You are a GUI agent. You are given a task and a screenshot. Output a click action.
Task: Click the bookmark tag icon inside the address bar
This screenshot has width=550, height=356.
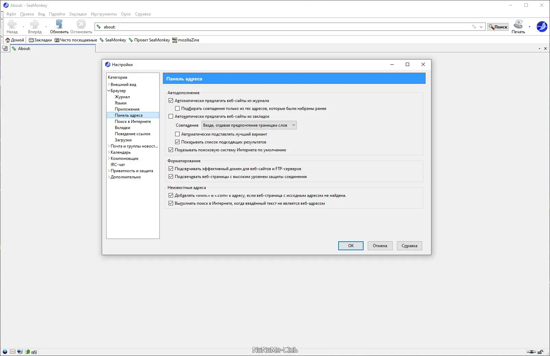click(474, 27)
